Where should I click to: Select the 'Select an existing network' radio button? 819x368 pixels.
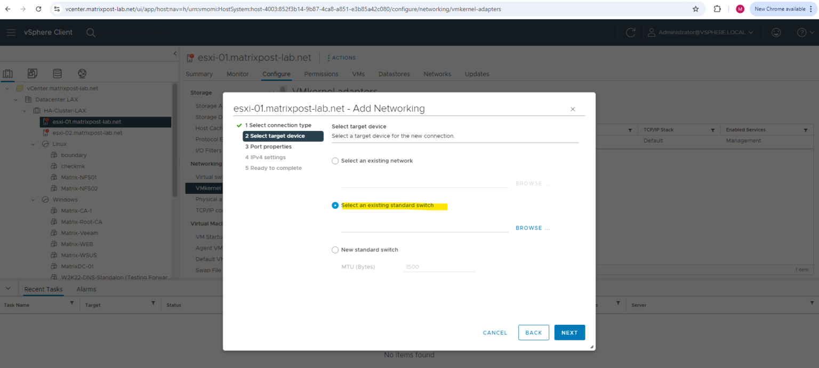335,160
